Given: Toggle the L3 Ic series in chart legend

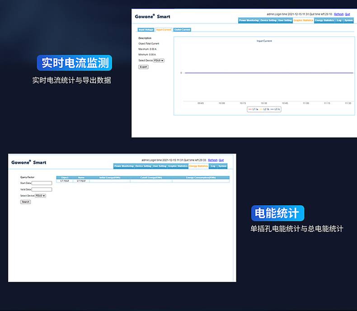Looking at the screenshot, I should [275, 109].
